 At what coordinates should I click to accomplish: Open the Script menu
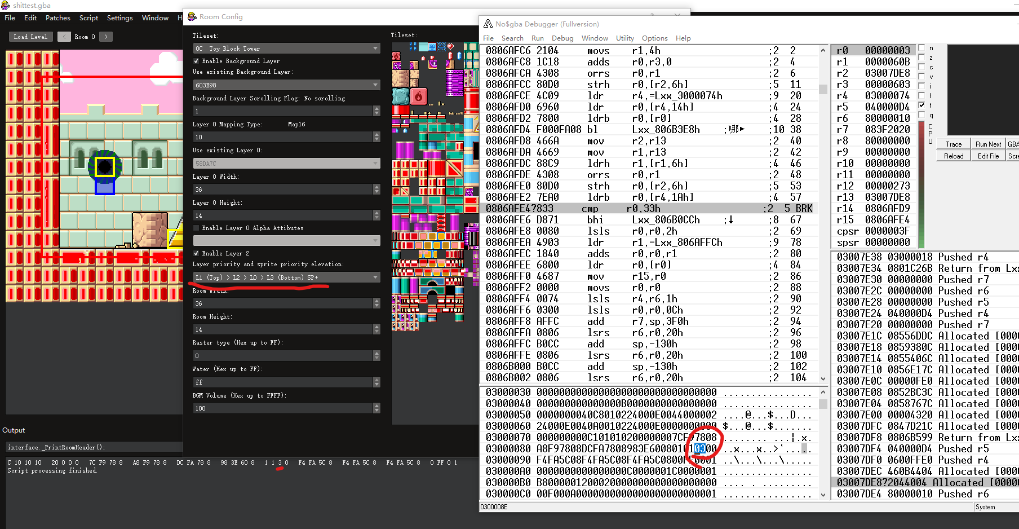88,17
